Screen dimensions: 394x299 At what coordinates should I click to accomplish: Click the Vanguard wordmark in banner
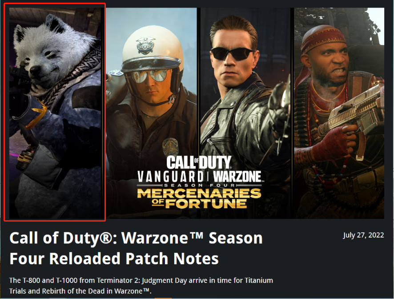[x=170, y=177]
